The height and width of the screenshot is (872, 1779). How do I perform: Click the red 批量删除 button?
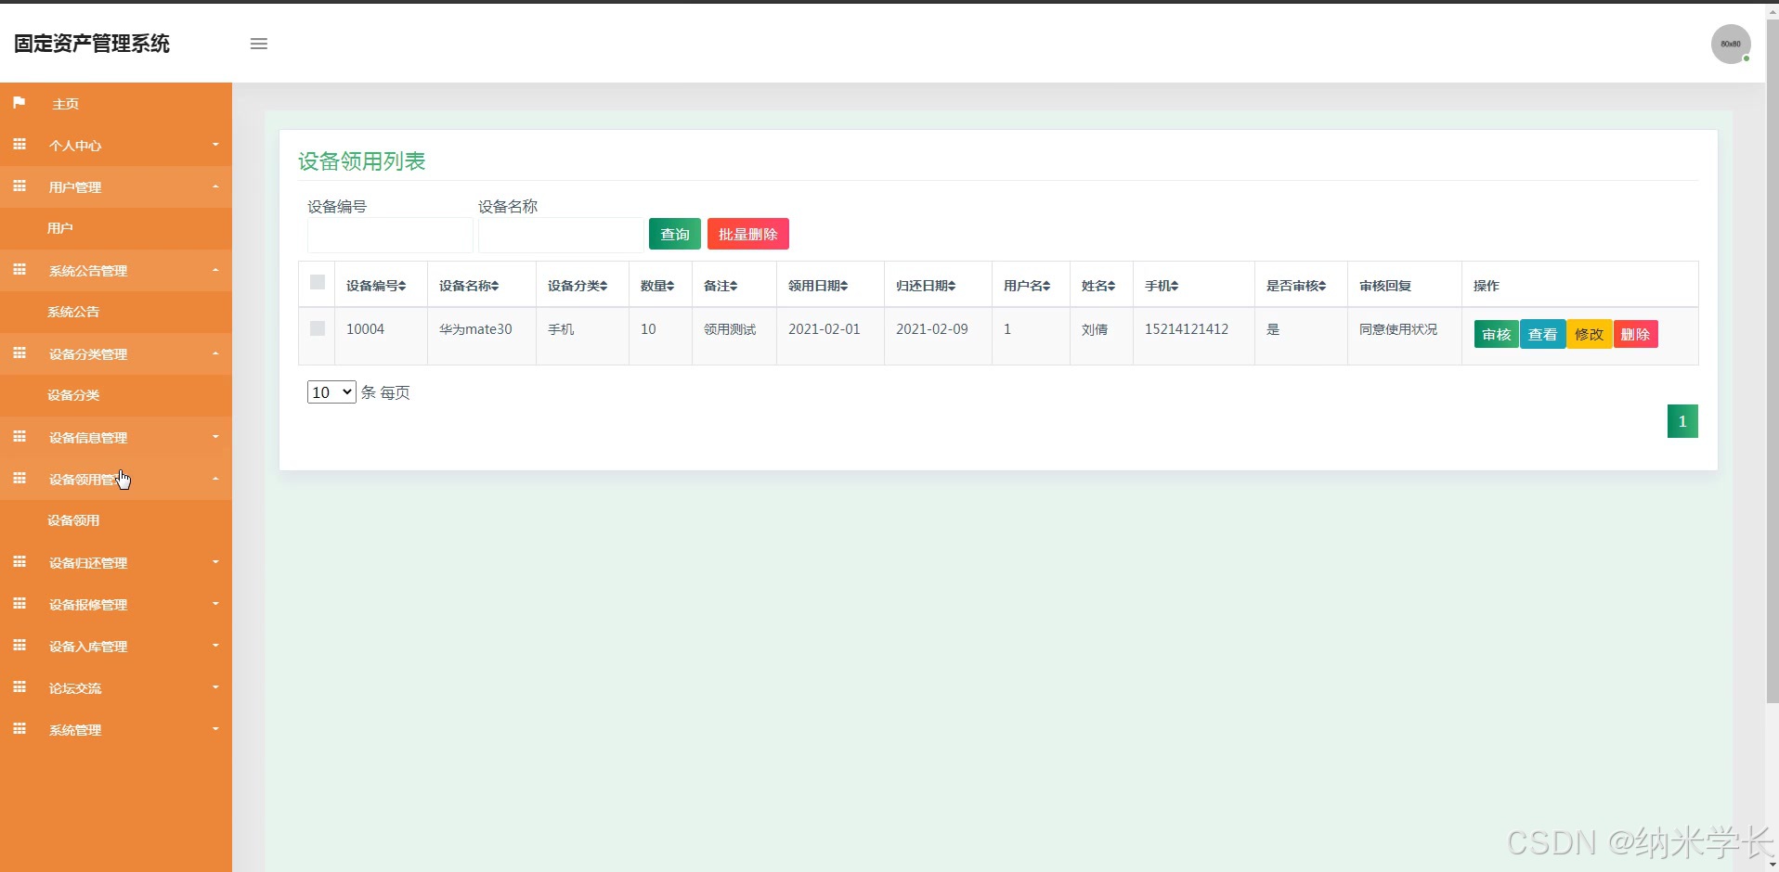point(748,234)
